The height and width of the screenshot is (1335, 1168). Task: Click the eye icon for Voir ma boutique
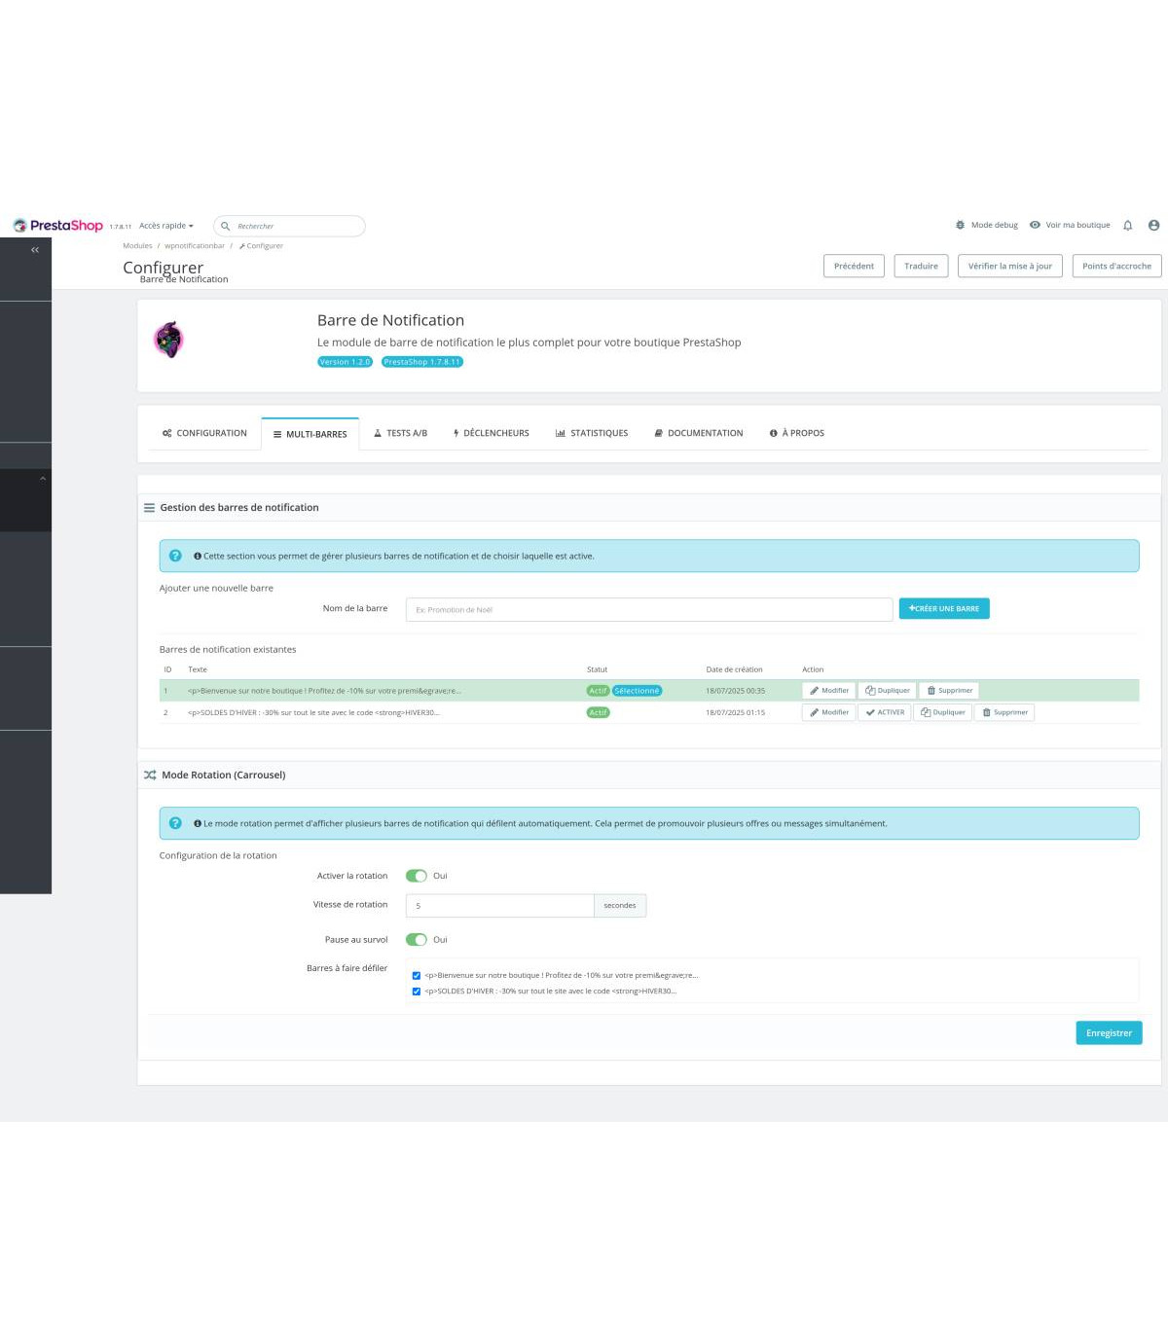(1035, 225)
